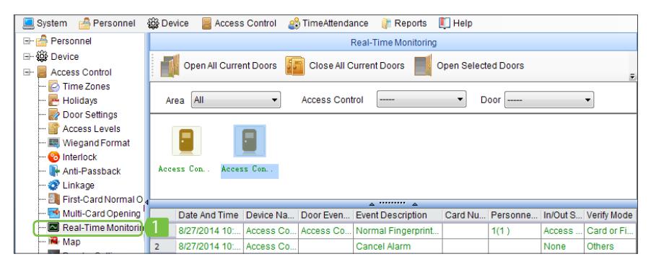Collapse the Personnel tree node
The width and height of the screenshot is (651, 267).
[x=27, y=42]
